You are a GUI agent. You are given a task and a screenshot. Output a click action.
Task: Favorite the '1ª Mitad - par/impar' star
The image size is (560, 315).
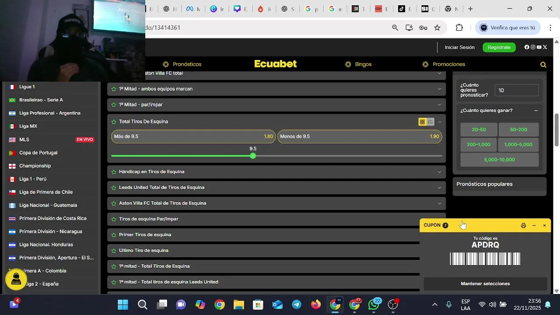(114, 105)
